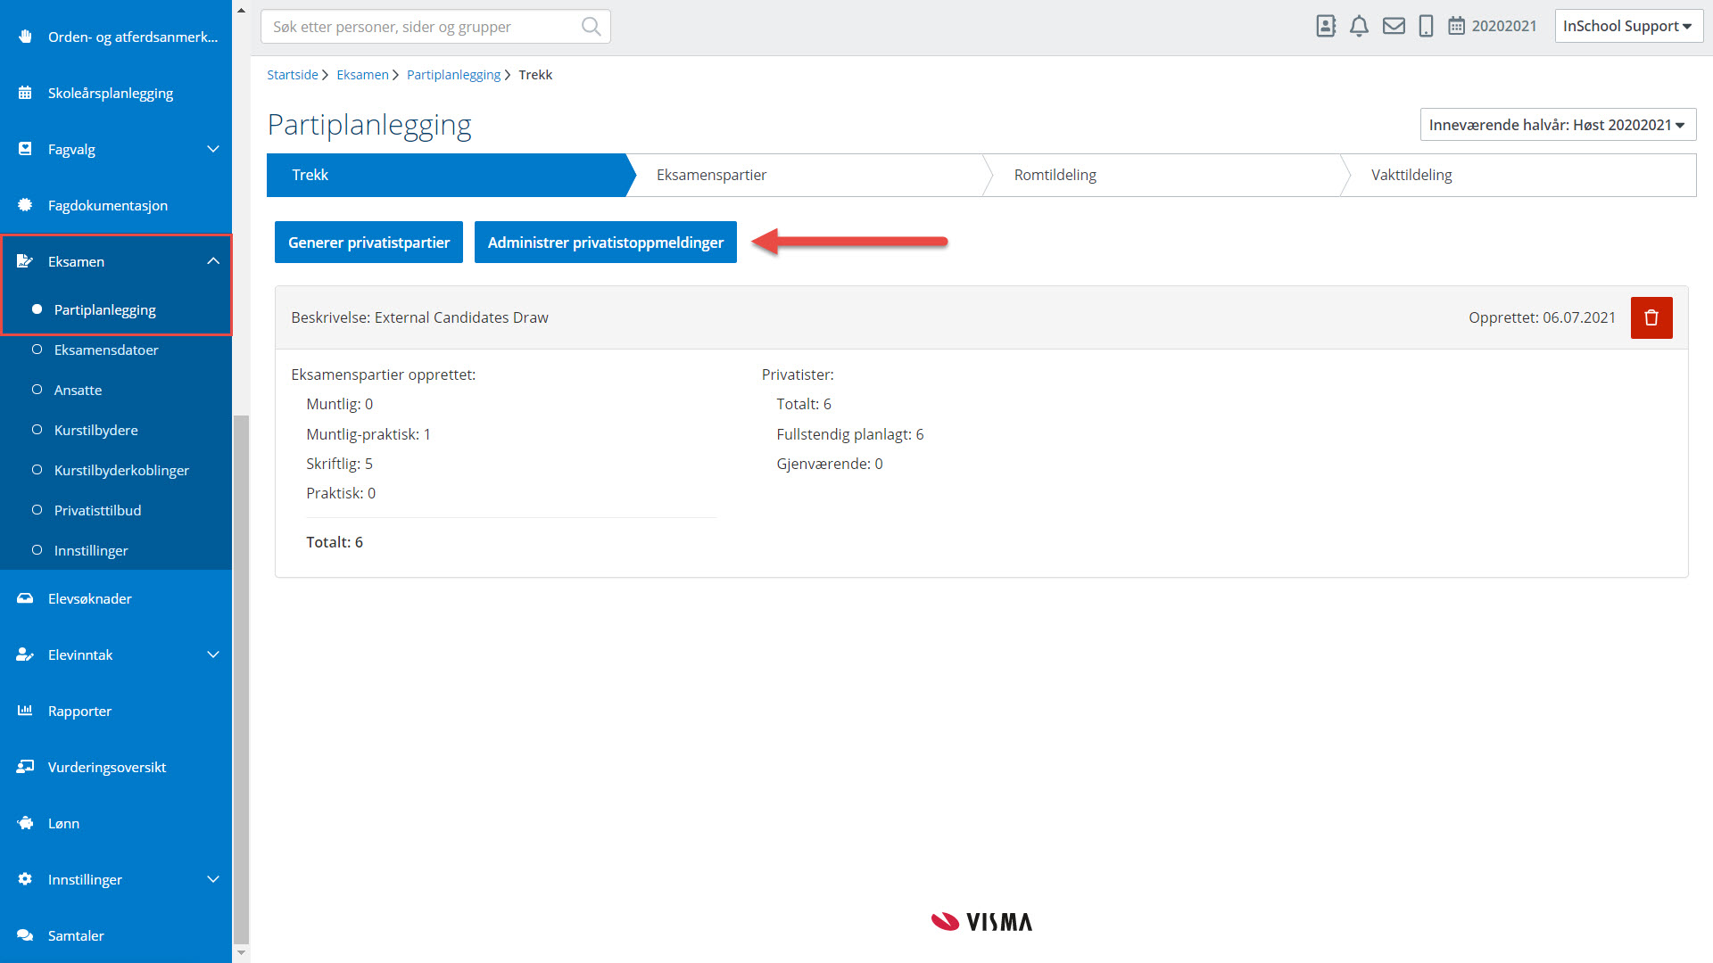The height and width of the screenshot is (963, 1713).
Task: Click the Fullstendig planlagt: 6 value
Action: click(x=849, y=434)
